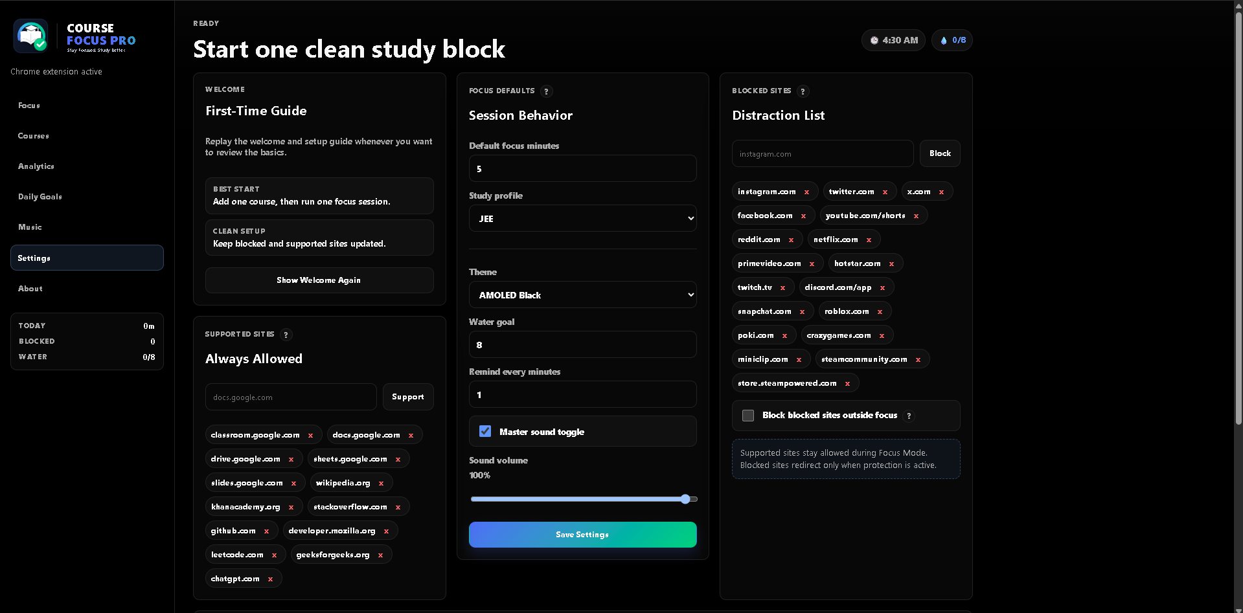
Task: Remove instagram.com from the distraction list
Action: tap(806, 192)
